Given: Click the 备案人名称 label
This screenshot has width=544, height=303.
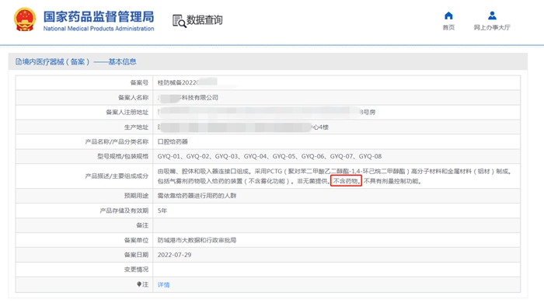Looking at the screenshot, I should [133, 97].
